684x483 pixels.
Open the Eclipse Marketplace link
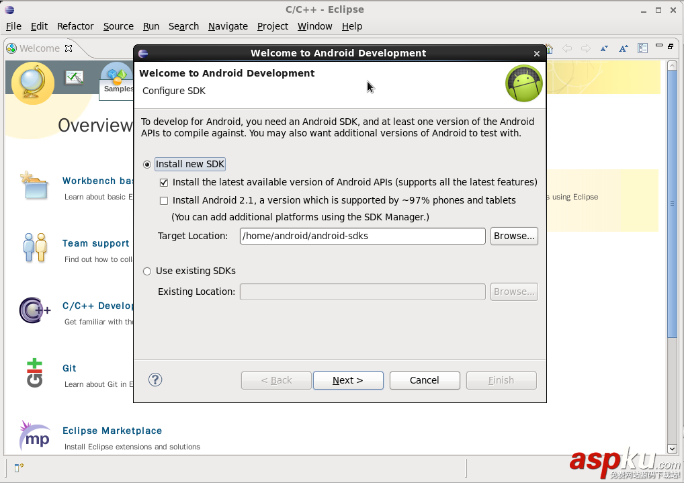[112, 431]
